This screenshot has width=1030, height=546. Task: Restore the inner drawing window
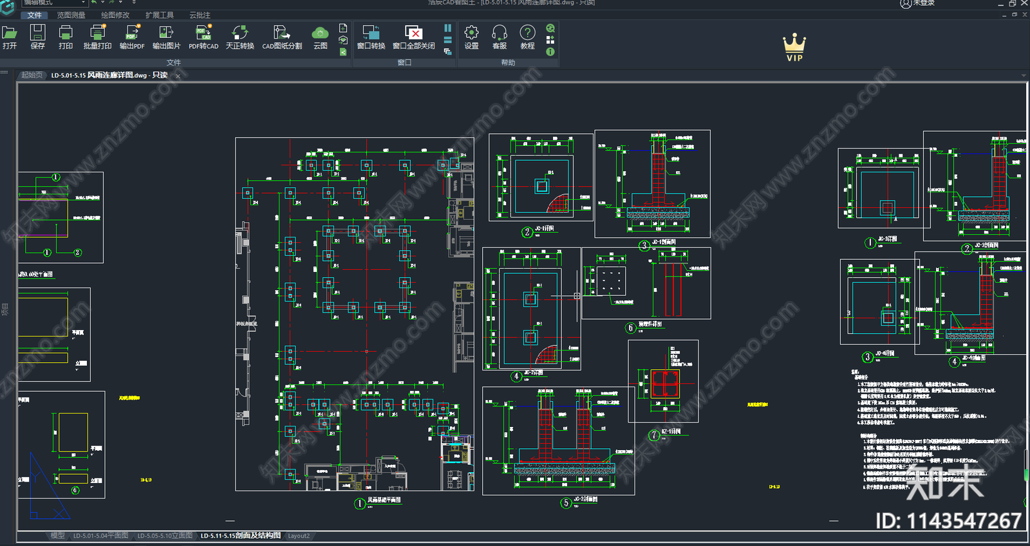click(1015, 14)
